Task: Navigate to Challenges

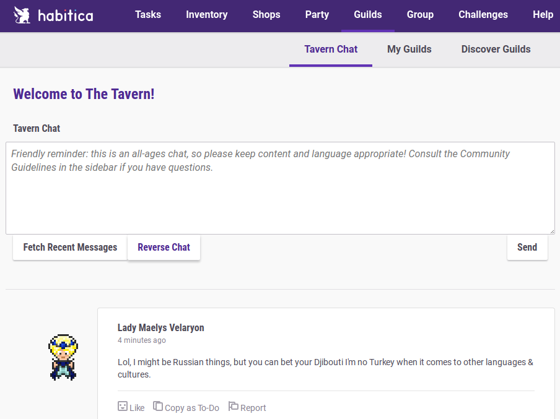Action: point(483,15)
